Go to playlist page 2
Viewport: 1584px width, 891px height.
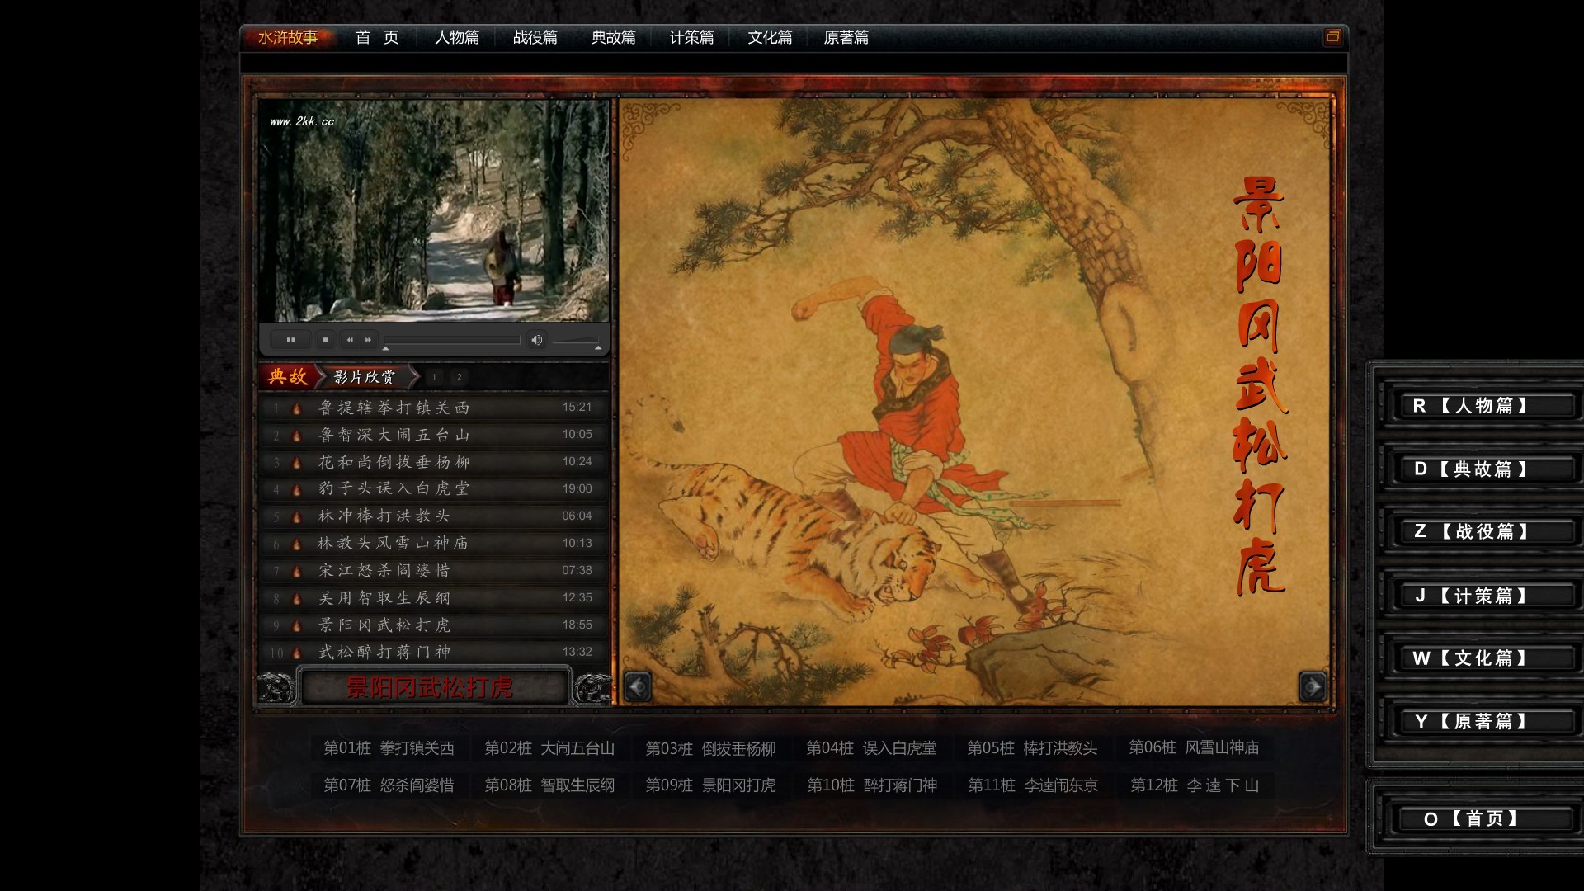460,377
